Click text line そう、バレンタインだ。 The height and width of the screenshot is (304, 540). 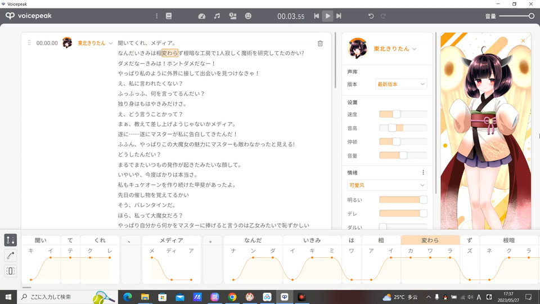[147, 205]
